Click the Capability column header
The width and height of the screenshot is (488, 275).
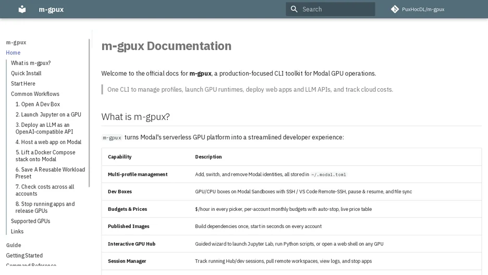coord(120,157)
